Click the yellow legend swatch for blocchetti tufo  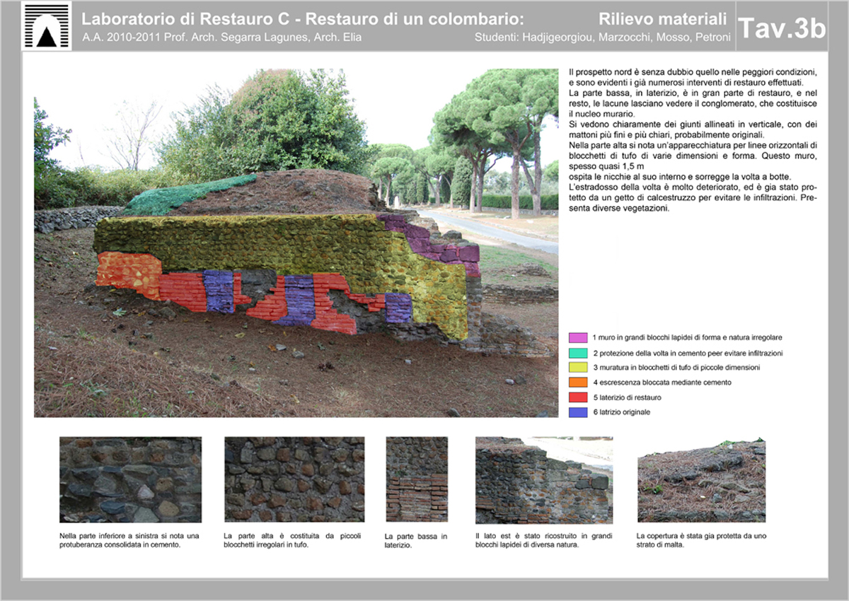[578, 368]
